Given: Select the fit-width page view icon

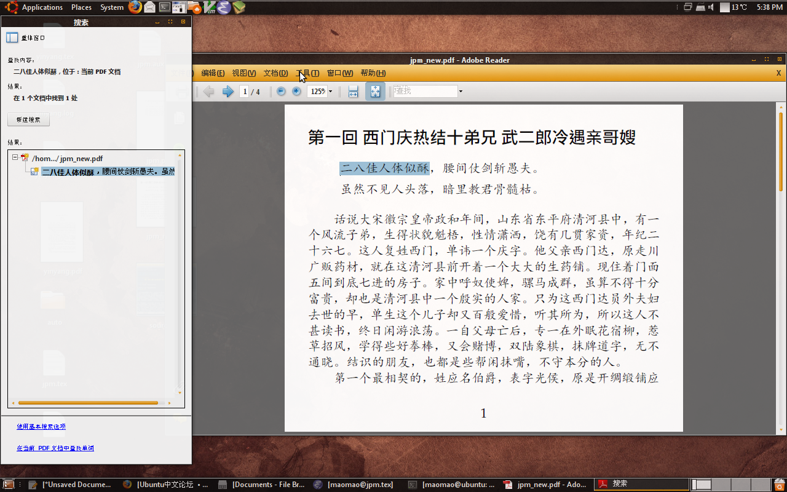Looking at the screenshot, I should click(x=354, y=92).
